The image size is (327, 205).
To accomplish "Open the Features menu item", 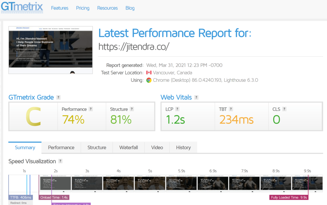I will (60, 8).
